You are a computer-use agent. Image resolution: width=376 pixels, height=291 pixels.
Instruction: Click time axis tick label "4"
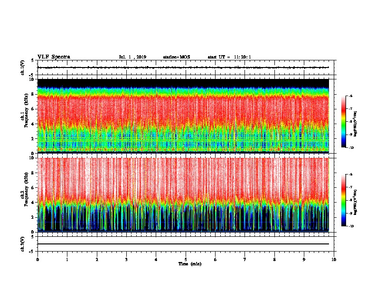pos(156,260)
